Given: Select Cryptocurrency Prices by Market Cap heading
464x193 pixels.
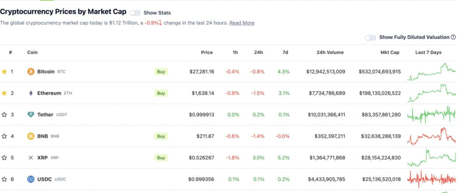Looking at the screenshot, I should [63, 12].
